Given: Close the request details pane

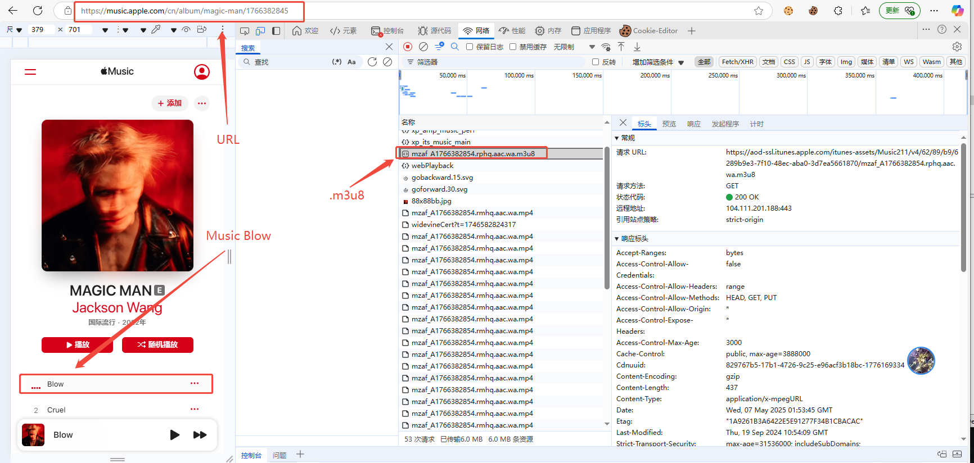Looking at the screenshot, I should point(623,122).
